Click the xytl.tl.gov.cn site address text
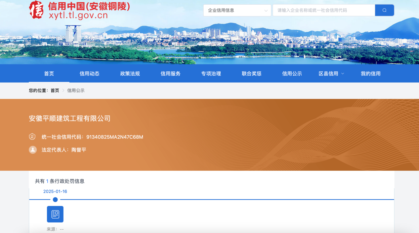 pyautogui.click(x=78, y=16)
